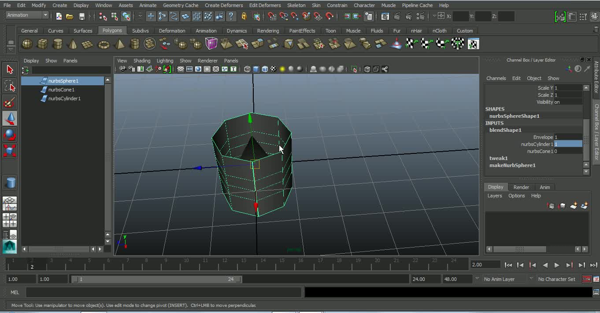
Task: Toggle wireframe display in viewport toolbar
Action: coord(247,69)
